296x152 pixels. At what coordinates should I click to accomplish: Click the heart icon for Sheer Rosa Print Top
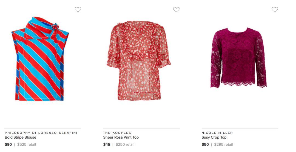tap(176, 10)
